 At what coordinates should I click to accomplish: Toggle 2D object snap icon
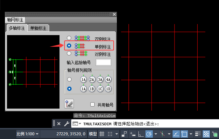[184, 134]
